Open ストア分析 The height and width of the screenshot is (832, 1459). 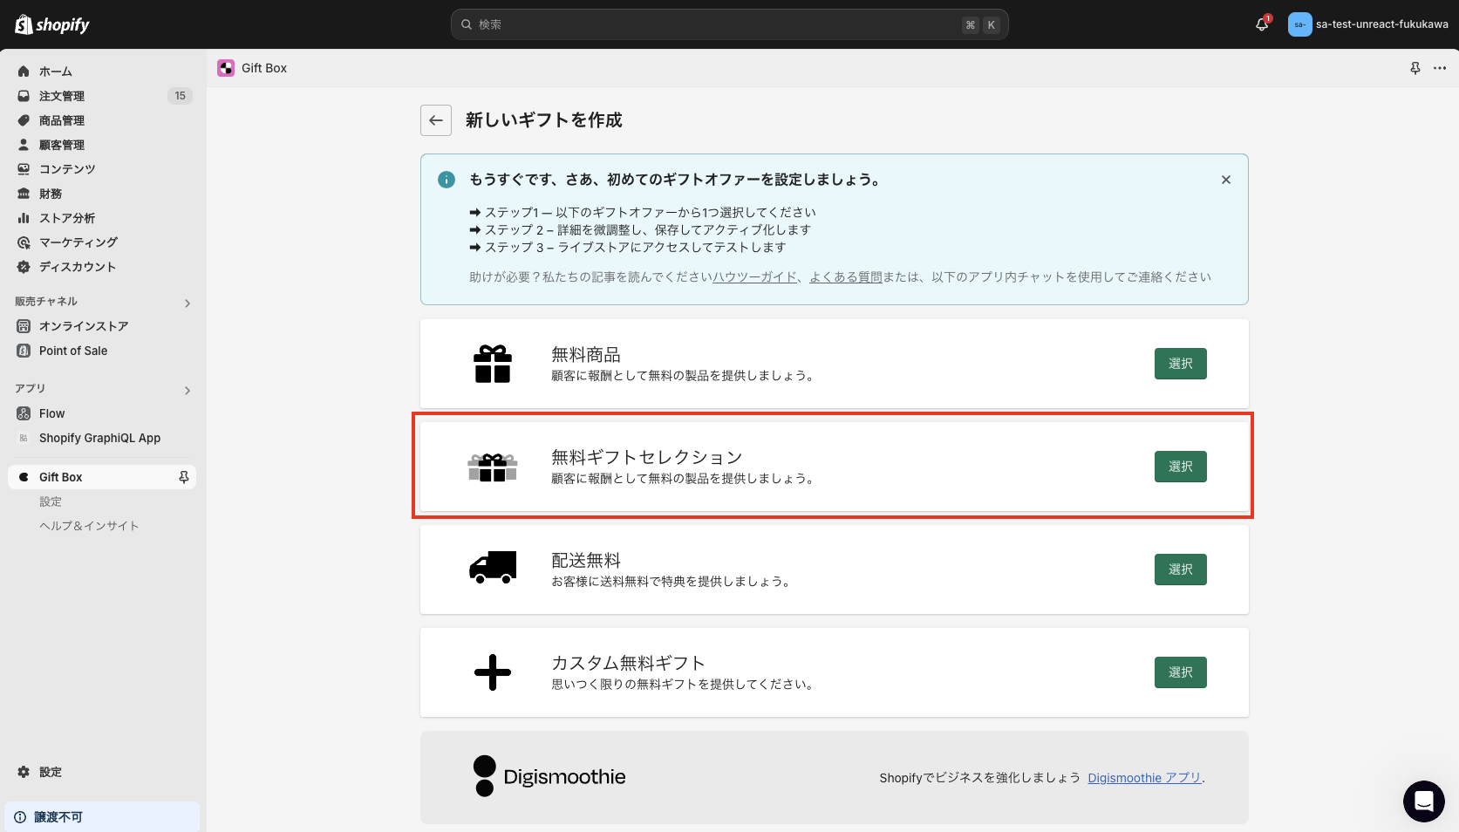click(67, 218)
